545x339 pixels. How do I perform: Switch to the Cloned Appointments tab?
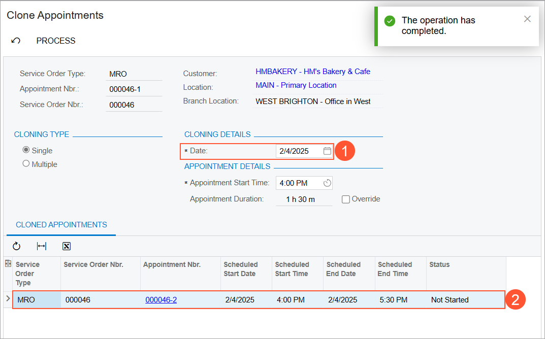pyautogui.click(x=61, y=225)
